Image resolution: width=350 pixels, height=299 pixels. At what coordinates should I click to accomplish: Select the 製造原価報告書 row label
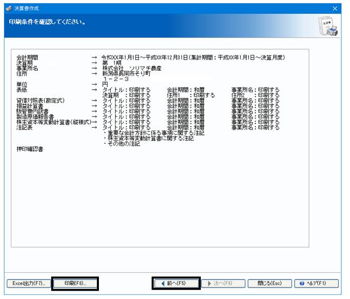click(35, 116)
